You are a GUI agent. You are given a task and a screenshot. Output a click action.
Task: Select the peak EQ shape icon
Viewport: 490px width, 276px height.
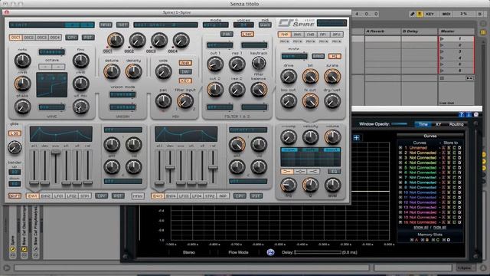300,172
